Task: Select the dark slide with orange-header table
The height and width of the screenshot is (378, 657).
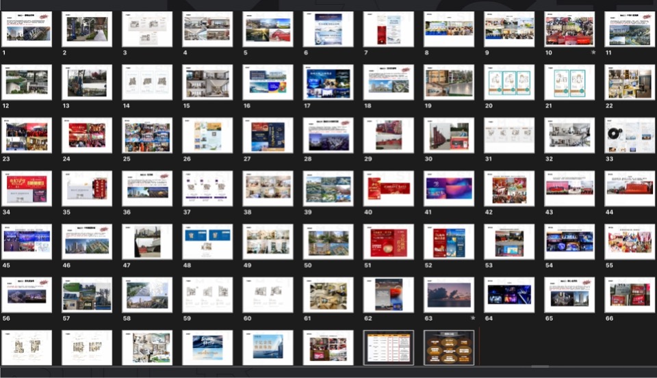Action: 388,347
